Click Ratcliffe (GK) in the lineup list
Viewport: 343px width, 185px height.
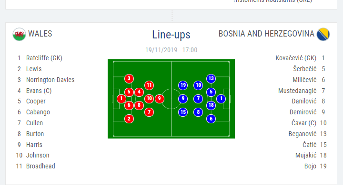coord(44,58)
